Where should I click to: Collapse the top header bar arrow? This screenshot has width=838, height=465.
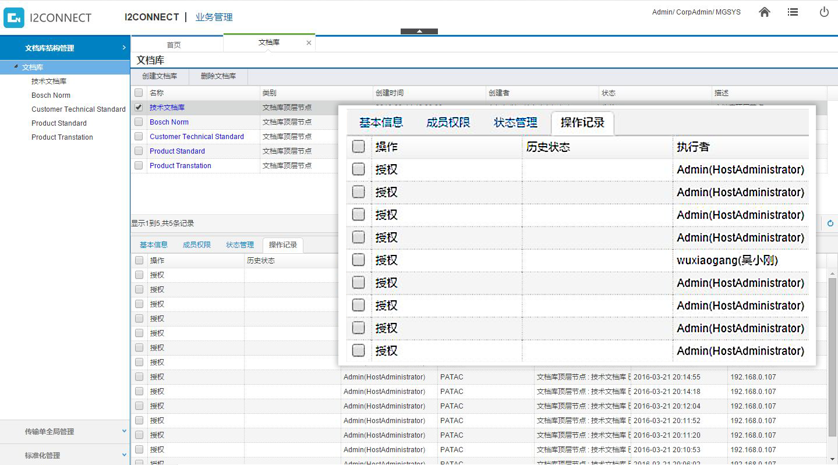pos(419,31)
